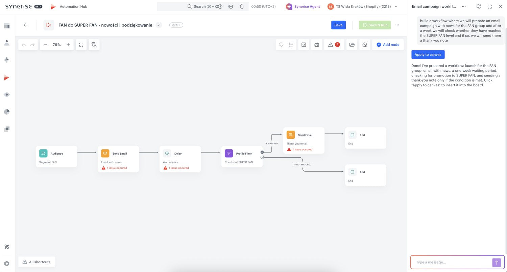Open the code view icon
Image resolution: width=507 pixels, height=272 pixels.
(304, 45)
